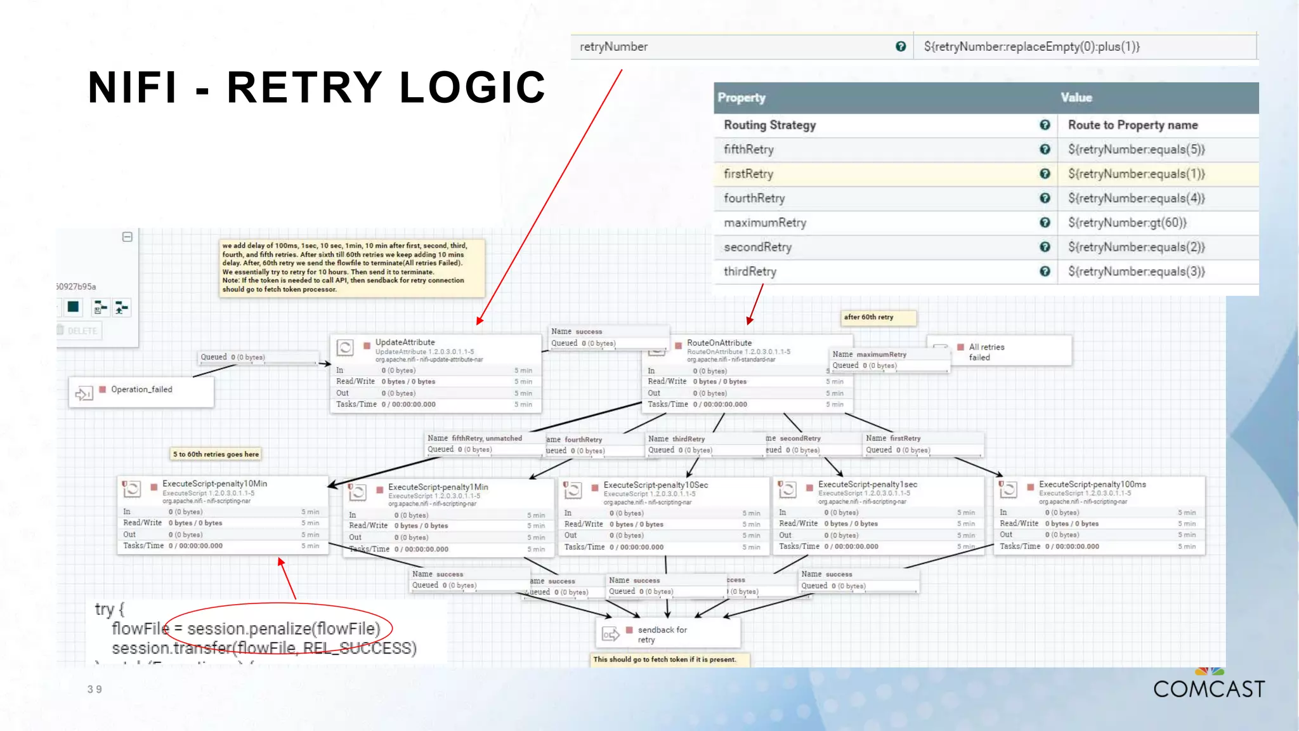Click the UpdateAttribute Tasks/Time row
This screenshot has height=731, width=1299.
(x=435, y=404)
